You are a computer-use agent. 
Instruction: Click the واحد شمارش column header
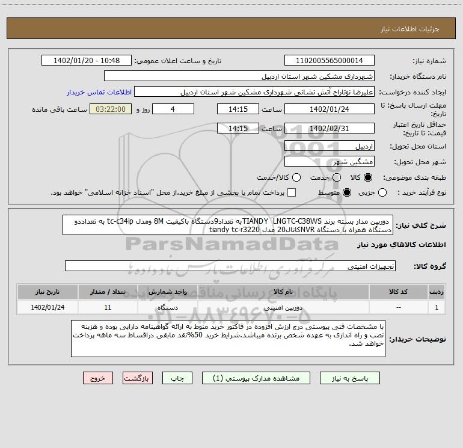(167, 292)
